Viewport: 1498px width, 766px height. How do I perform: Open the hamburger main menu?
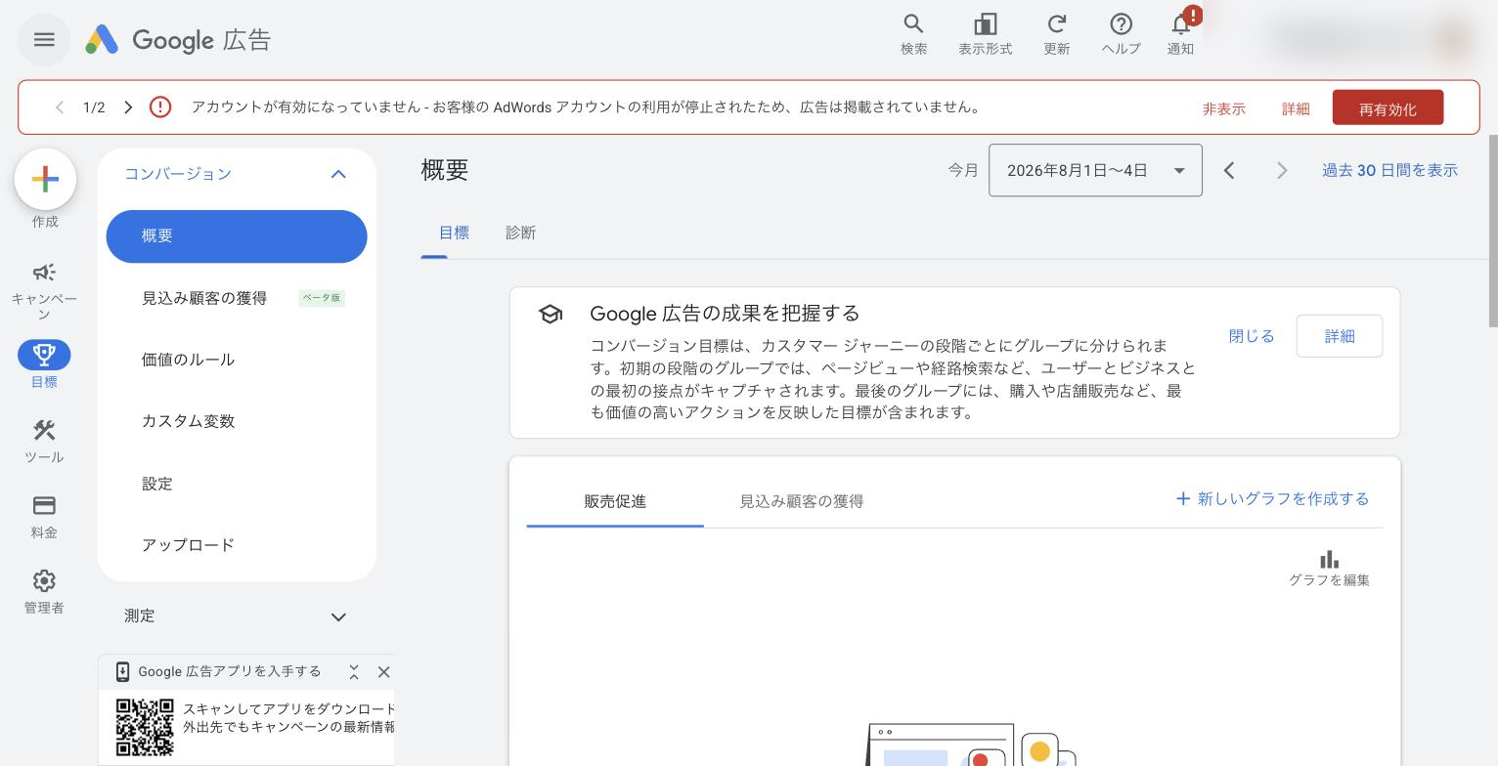[x=44, y=40]
